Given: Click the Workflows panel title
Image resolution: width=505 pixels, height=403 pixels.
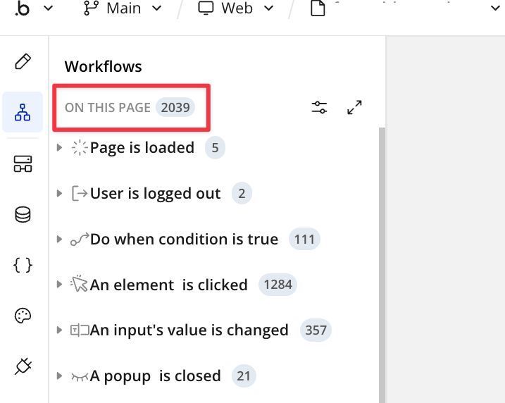Looking at the screenshot, I should [x=103, y=67].
